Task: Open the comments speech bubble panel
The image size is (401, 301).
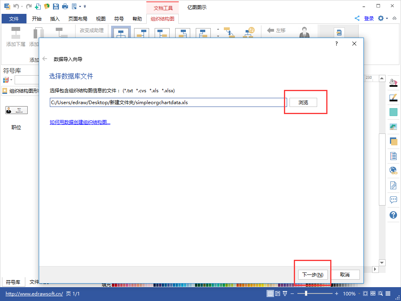Action: pos(393,200)
